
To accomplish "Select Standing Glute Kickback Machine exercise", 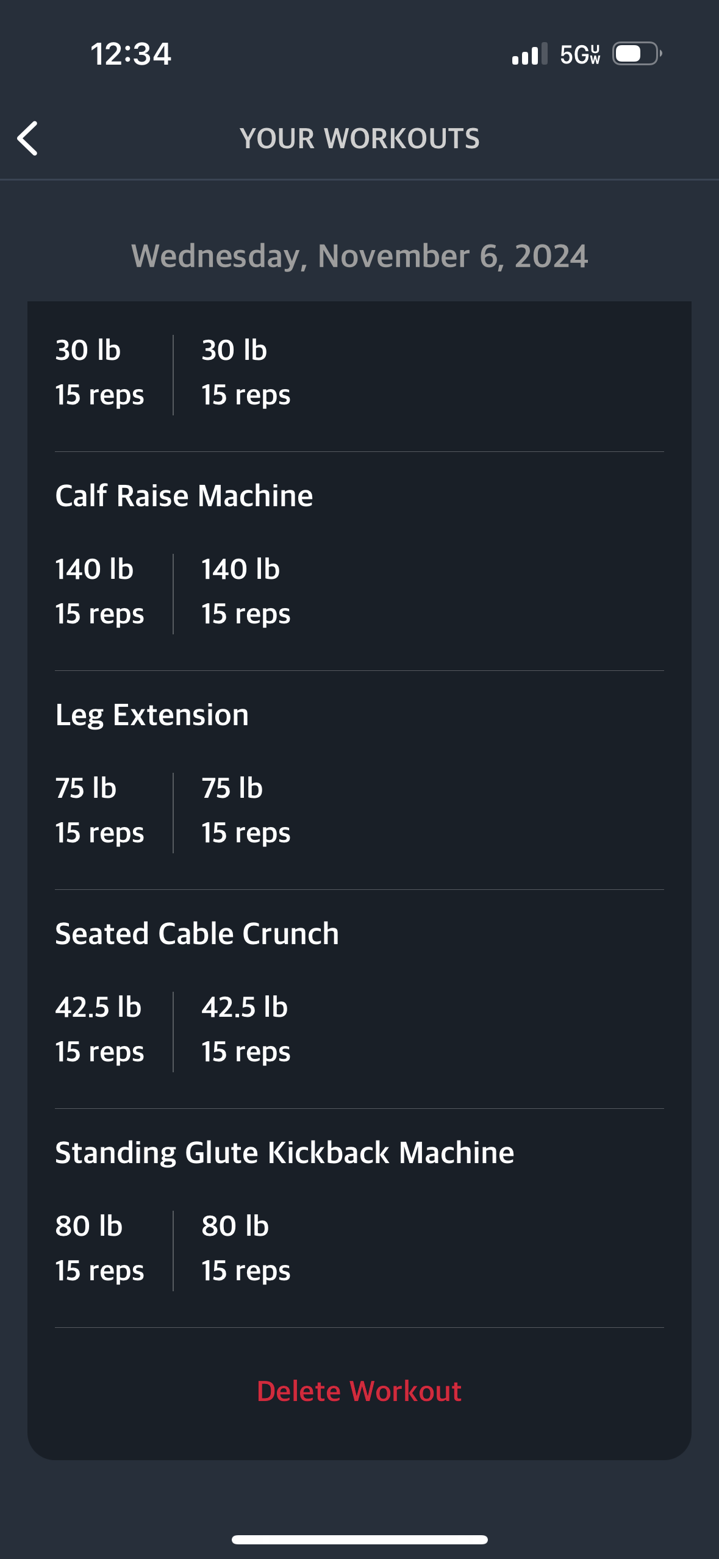I will point(285,1153).
